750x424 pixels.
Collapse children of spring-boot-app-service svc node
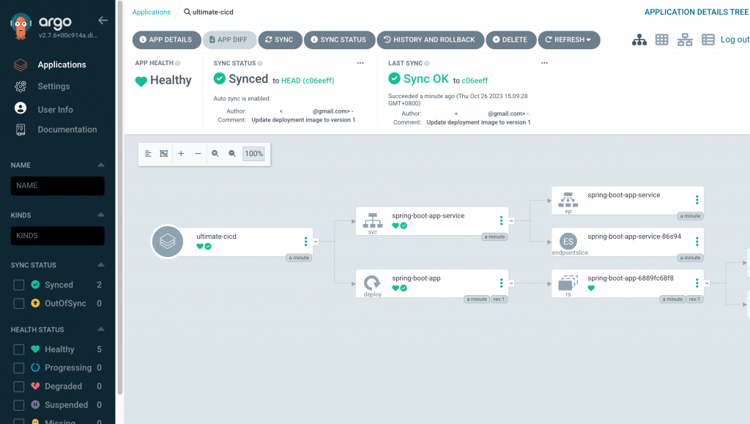click(511, 221)
